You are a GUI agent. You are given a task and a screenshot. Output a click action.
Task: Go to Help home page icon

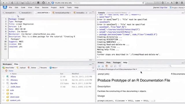click(107, 66)
